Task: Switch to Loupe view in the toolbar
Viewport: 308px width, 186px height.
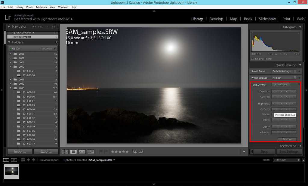Action: coord(73,152)
